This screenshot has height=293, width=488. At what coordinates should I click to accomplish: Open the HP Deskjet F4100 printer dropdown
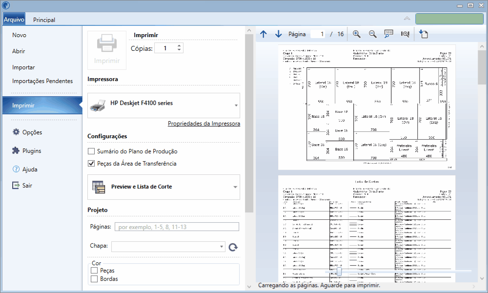click(163, 105)
